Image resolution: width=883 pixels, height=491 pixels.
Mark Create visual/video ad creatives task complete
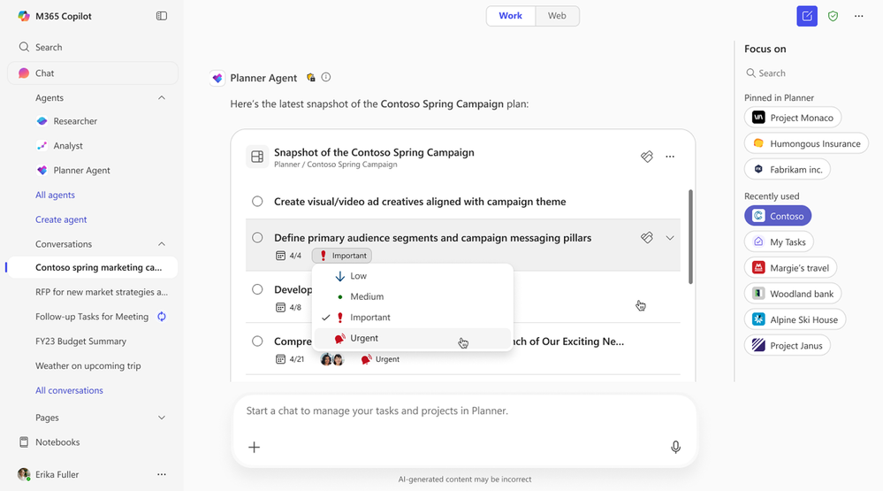[257, 201]
